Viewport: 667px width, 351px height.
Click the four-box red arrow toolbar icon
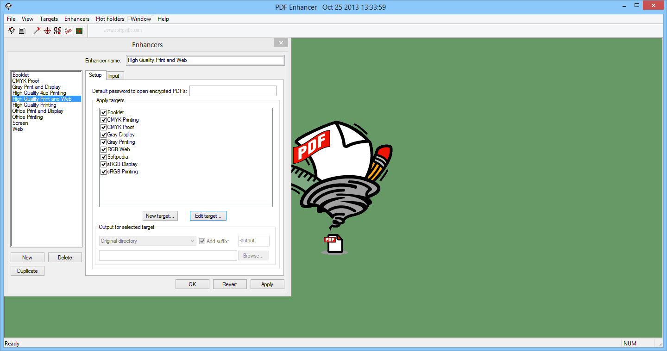[x=58, y=31]
